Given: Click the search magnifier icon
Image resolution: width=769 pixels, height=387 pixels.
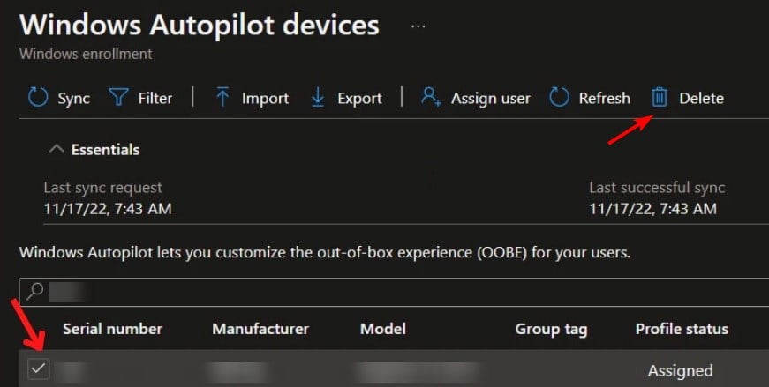Looking at the screenshot, I should click(x=35, y=289).
